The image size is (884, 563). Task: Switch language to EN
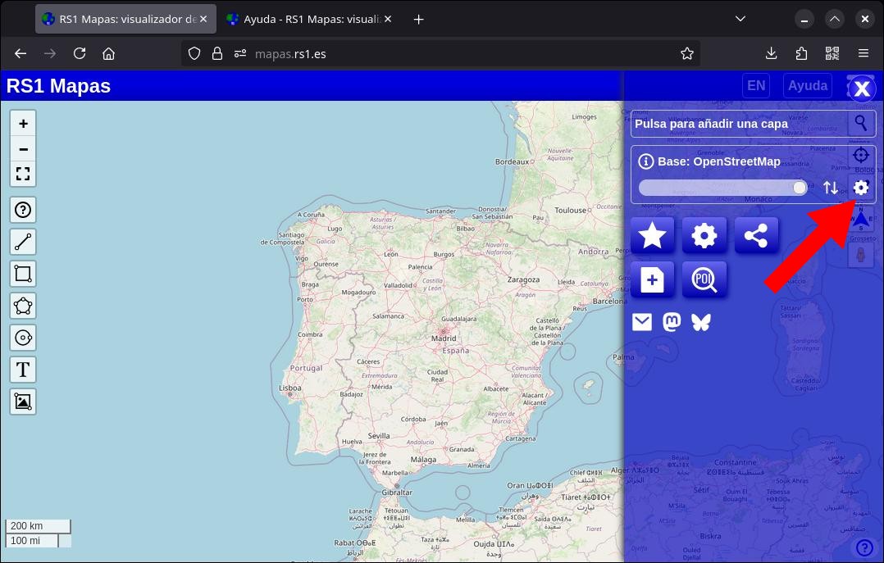[756, 86]
